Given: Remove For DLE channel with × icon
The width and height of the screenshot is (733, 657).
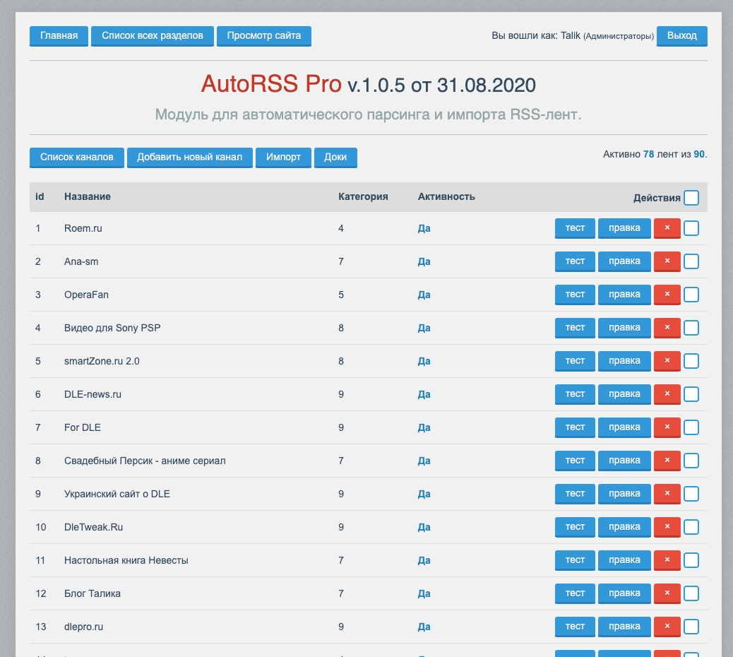Looking at the screenshot, I should pos(667,427).
